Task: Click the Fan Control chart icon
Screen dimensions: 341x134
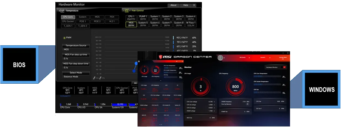Action: tap(127, 11)
